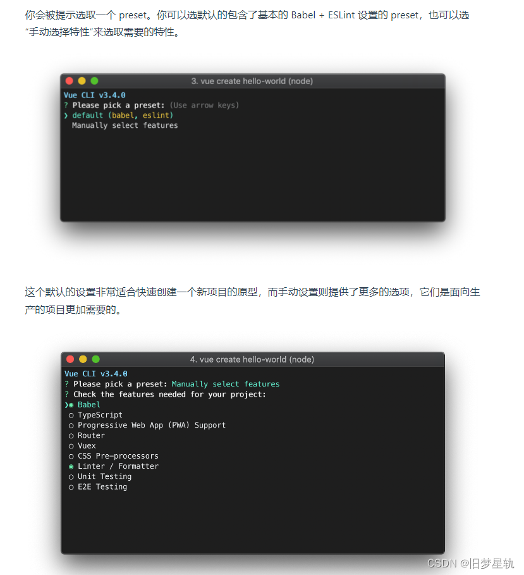Click the E2E Testing circle
Screen dimensions: 524x575
[x=71, y=487]
